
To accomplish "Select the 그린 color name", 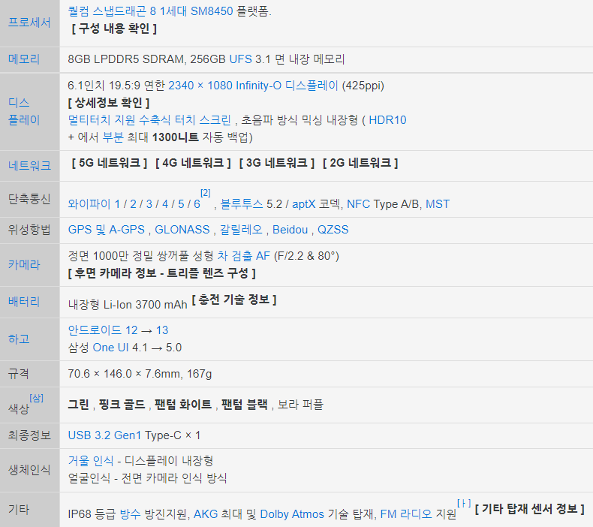I will [x=78, y=405].
